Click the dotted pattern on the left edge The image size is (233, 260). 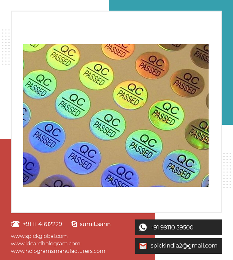6,47
